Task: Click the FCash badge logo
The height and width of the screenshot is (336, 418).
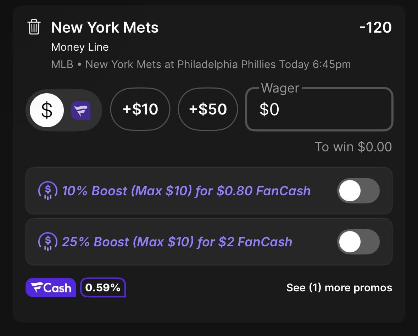Action: (51, 287)
